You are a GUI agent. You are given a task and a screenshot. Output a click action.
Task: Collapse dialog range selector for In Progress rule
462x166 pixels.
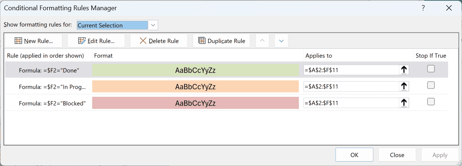404,86
